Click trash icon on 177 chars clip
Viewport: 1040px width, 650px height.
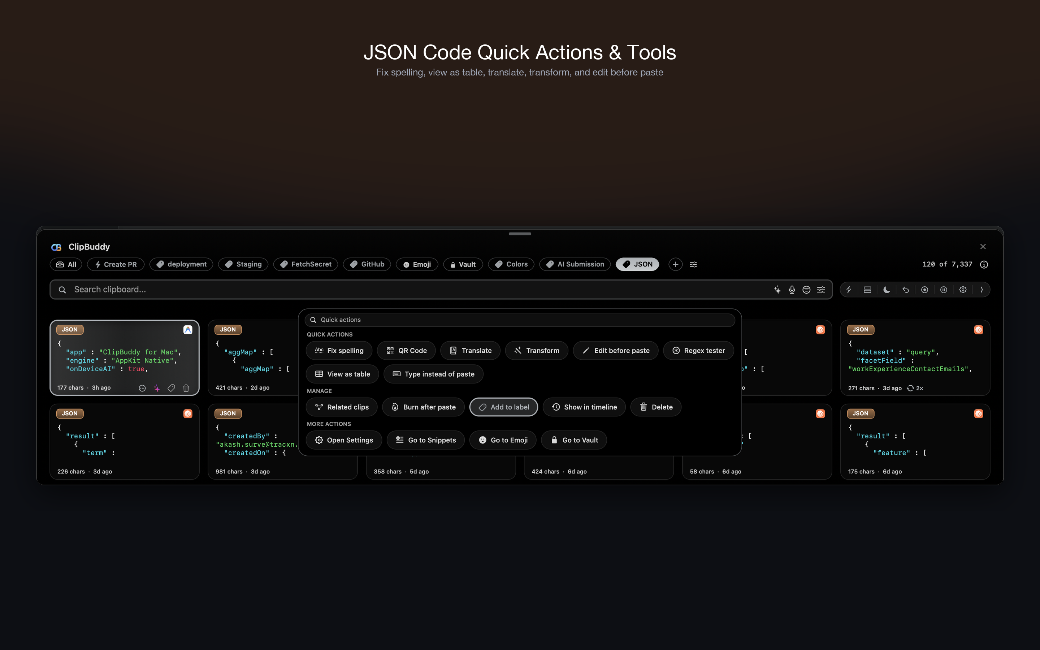click(x=186, y=388)
